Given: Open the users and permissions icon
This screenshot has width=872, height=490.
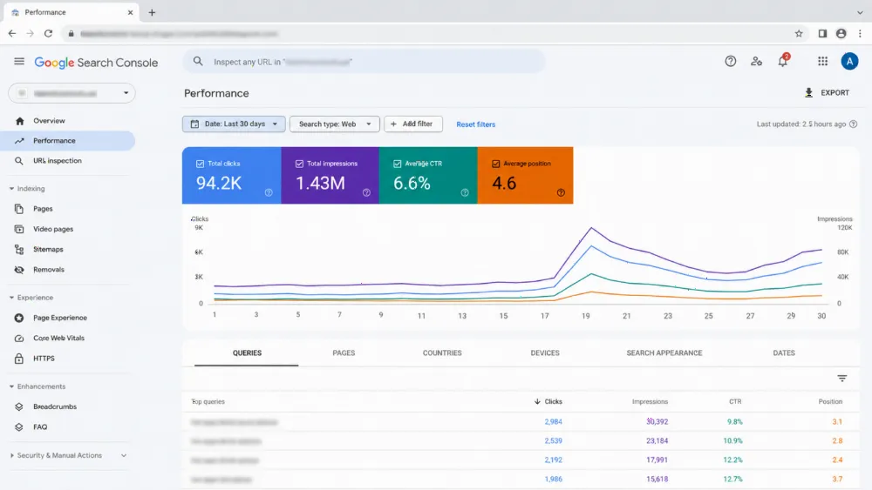Looking at the screenshot, I should click(756, 62).
